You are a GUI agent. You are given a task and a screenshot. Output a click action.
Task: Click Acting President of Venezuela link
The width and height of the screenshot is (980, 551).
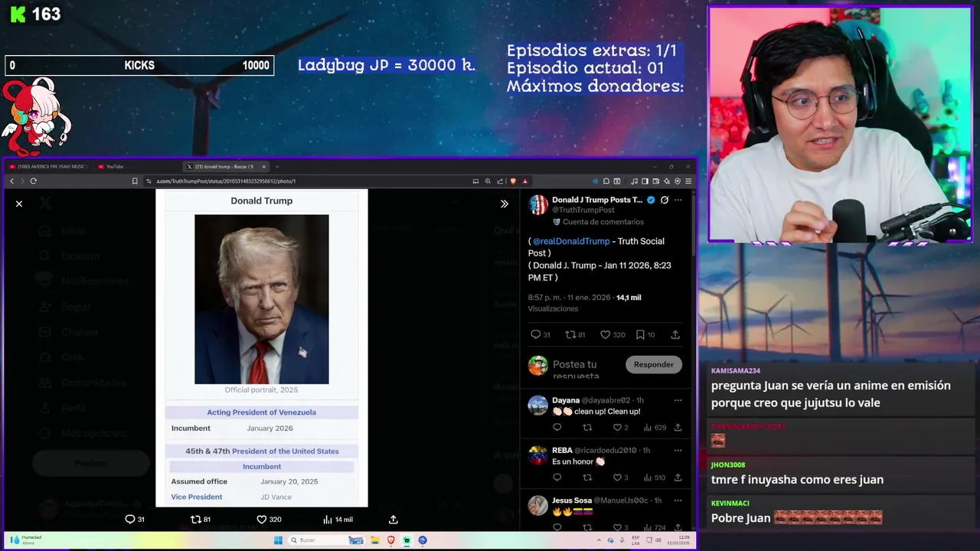point(261,412)
